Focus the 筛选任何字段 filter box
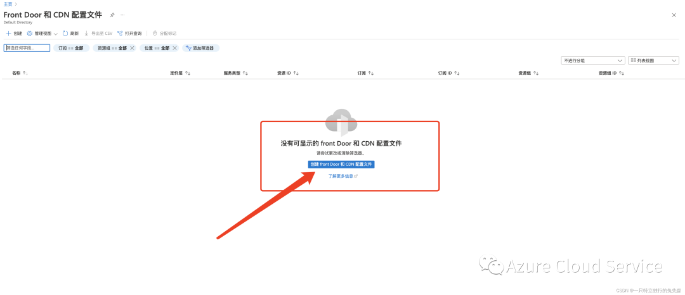Viewport: 685px width, 295px height. click(x=27, y=48)
